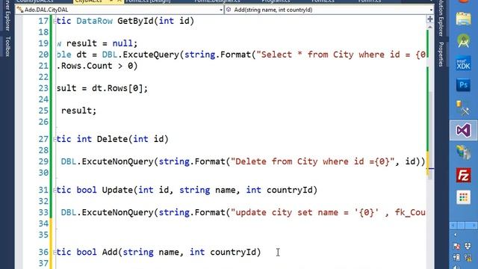Switch to the Program.cs document tab
Viewport: 478px width, 269px height.
(x=276, y=1)
